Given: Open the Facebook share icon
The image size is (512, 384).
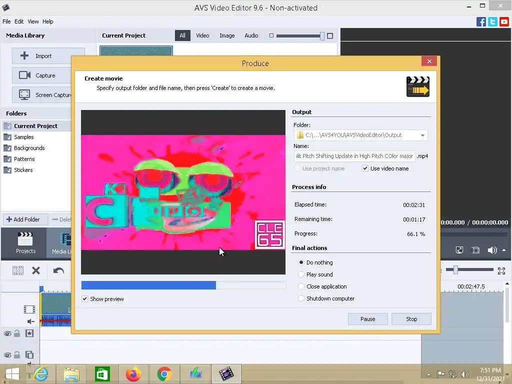Looking at the screenshot, I should coord(481,21).
